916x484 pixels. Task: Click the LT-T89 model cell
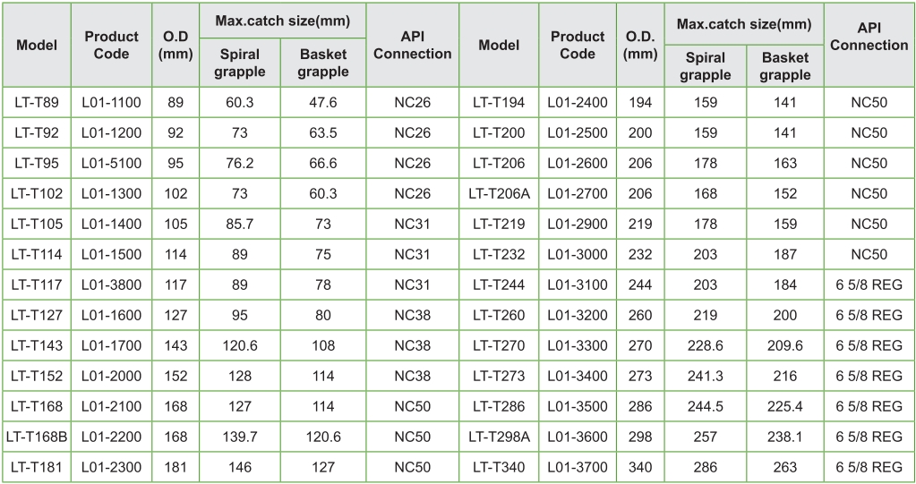[37, 103]
